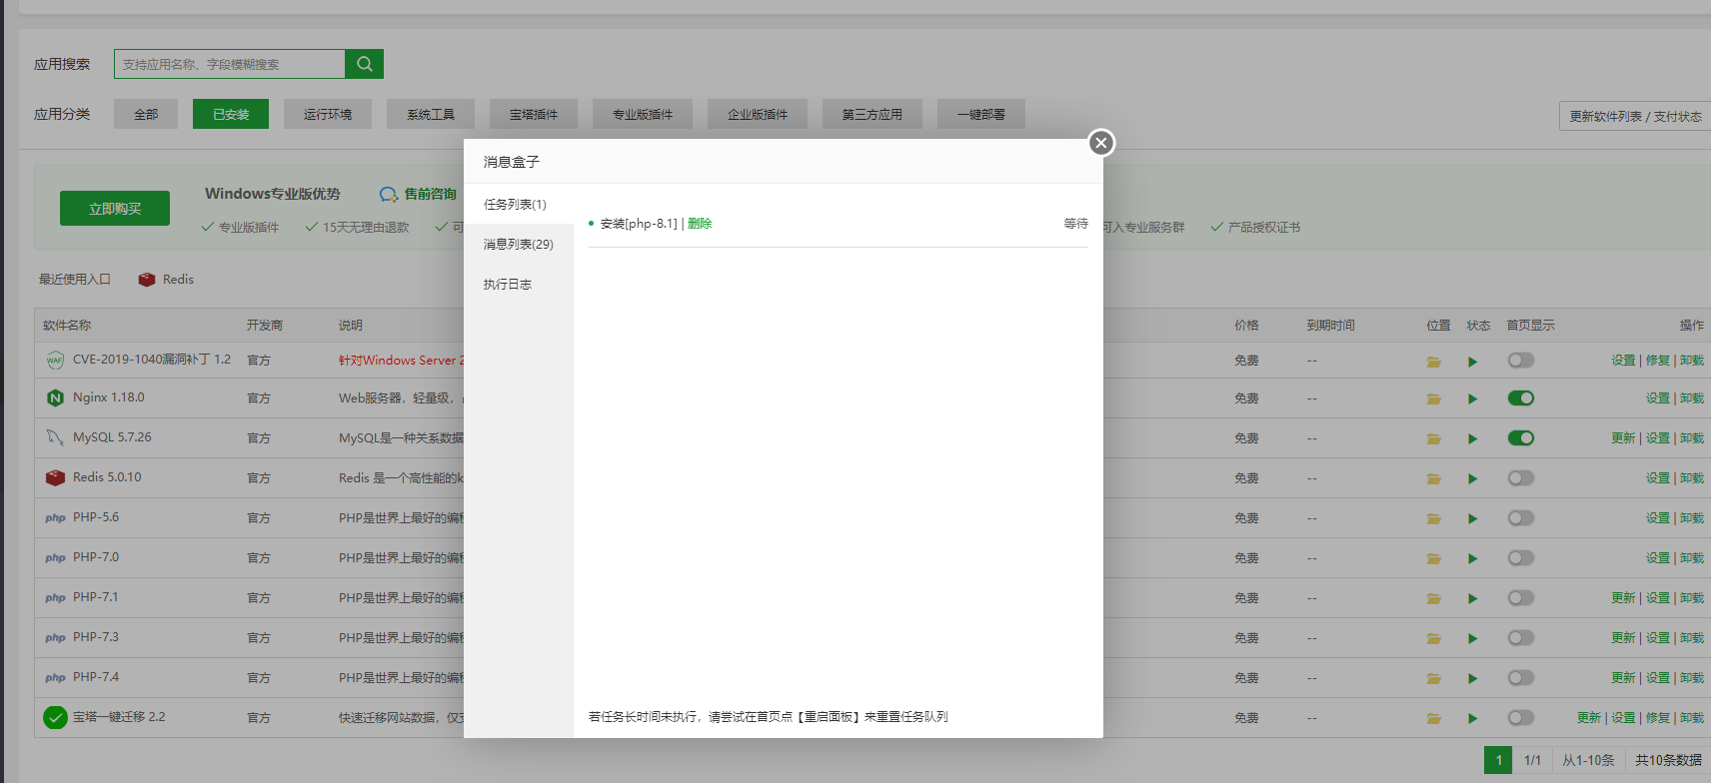This screenshot has height=783, width=1711.
Task: Select the 全部 category filter
Action: coord(146,114)
